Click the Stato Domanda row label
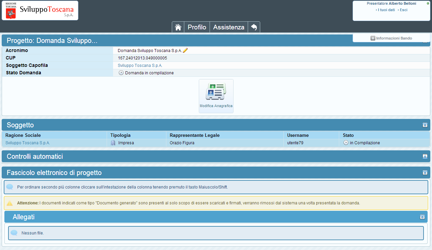Screen dimensions: 432x250 click(24, 73)
